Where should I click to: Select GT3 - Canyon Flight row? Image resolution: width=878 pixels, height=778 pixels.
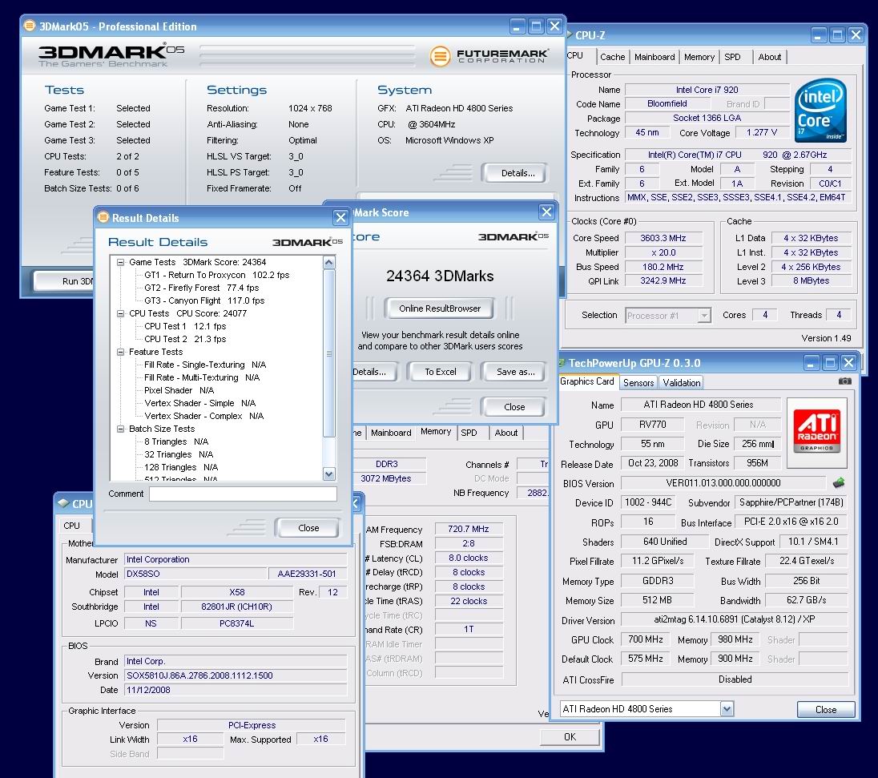point(204,300)
